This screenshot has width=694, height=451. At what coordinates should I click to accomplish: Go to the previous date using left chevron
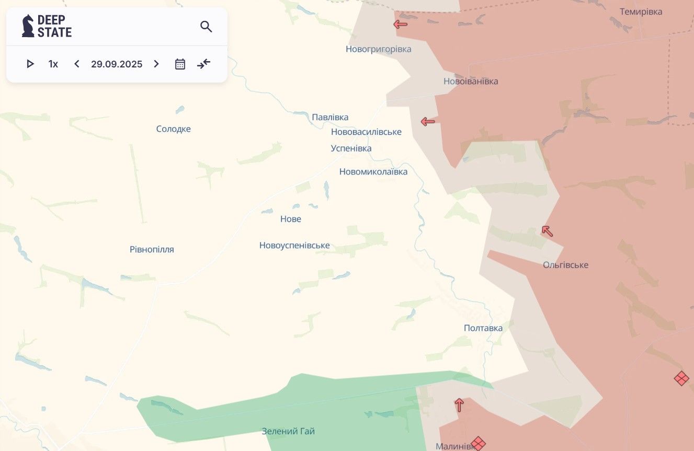click(77, 64)
